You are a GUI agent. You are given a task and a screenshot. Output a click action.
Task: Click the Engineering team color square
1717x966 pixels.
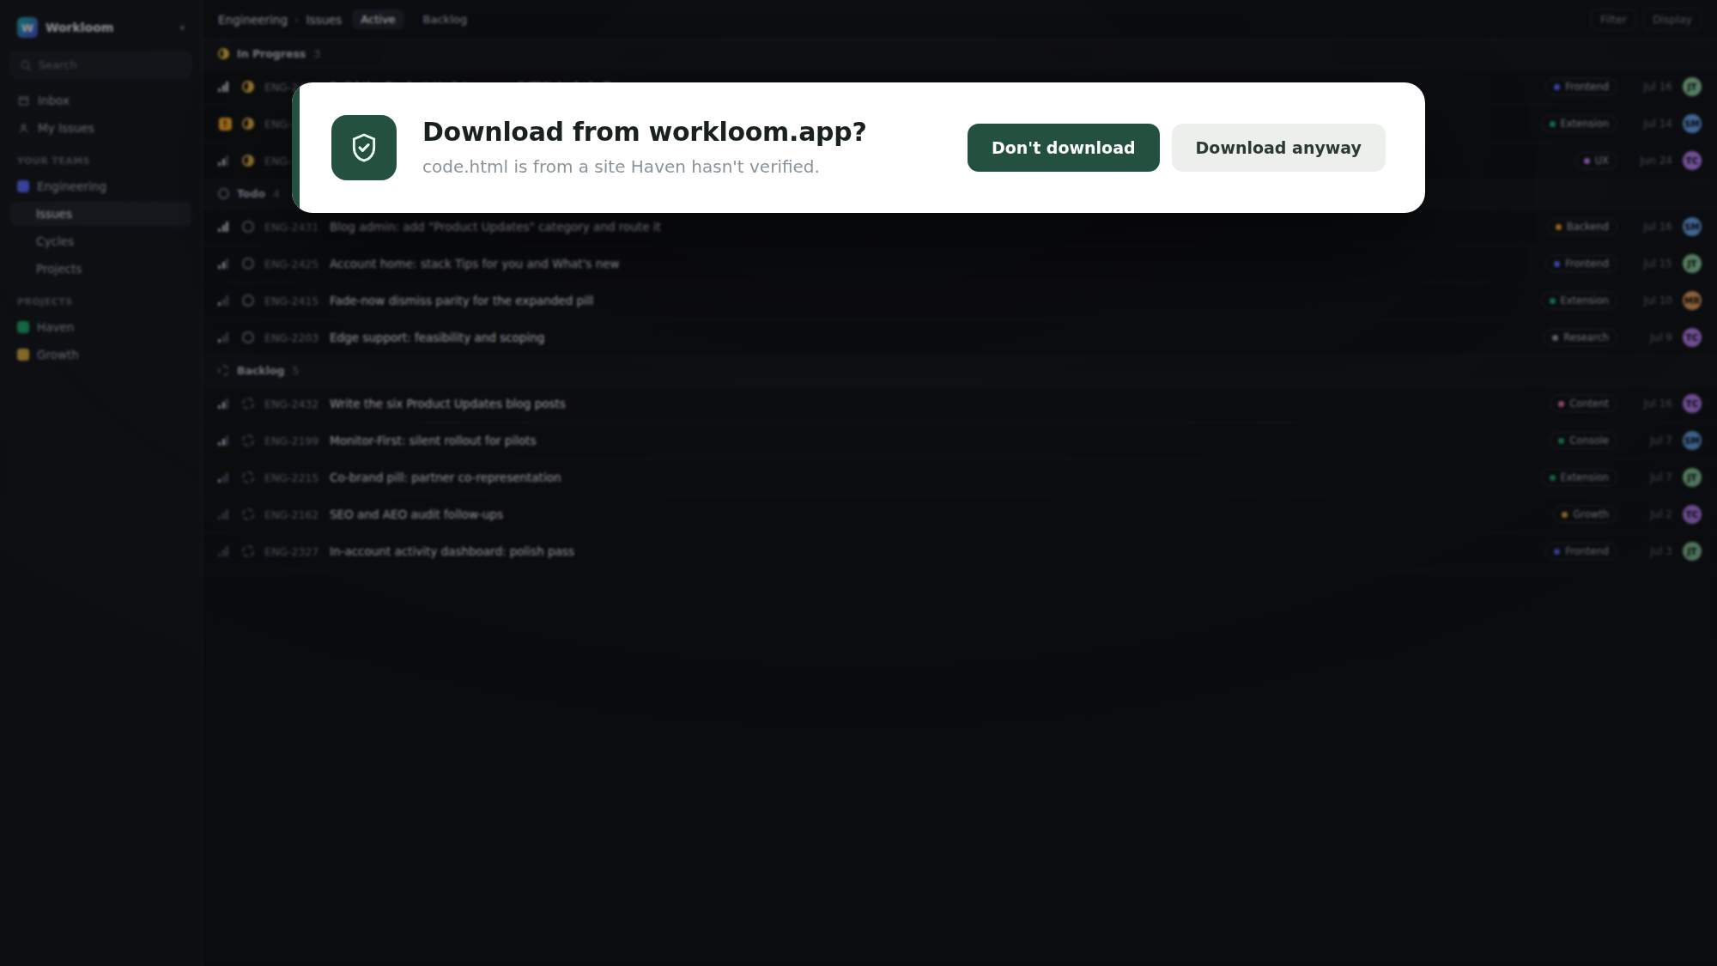click(23, 186)
